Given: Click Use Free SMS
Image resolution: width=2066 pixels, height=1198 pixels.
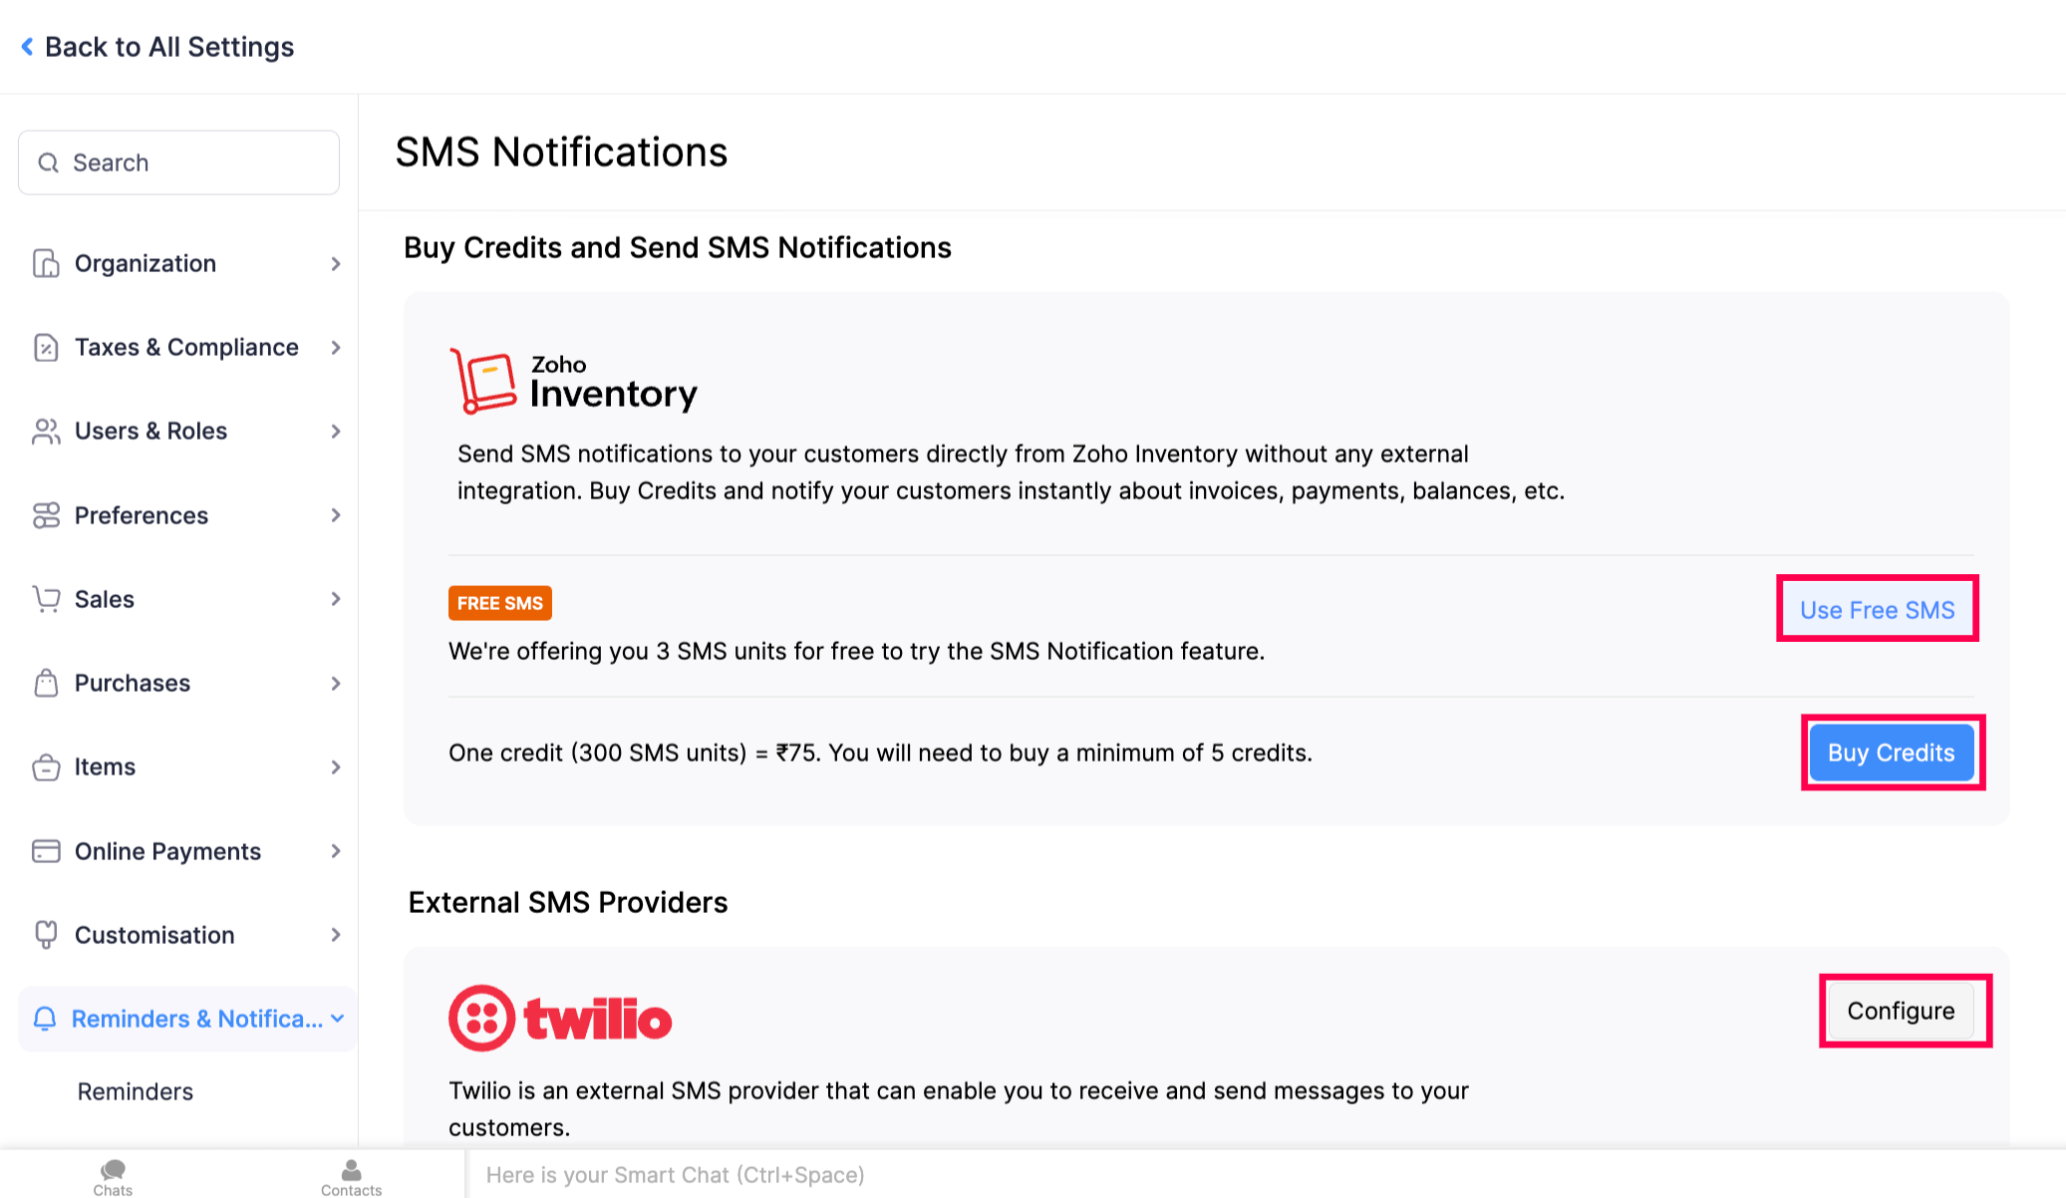Looking at the screenshot, I should (x=1877, y=609).
